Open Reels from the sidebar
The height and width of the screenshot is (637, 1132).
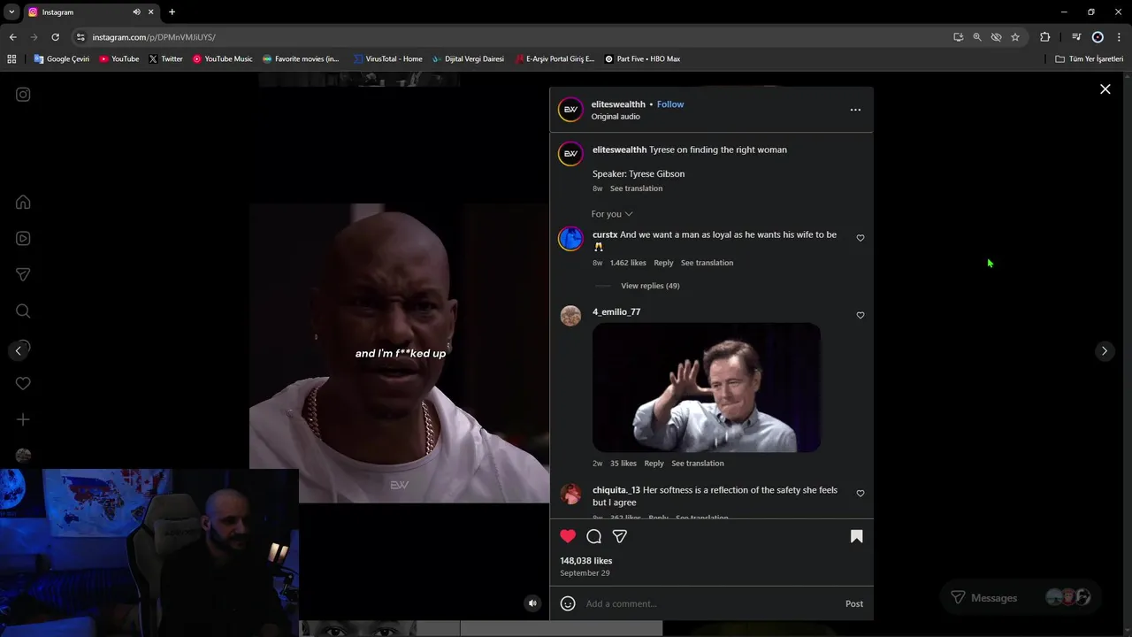point(23,239)
